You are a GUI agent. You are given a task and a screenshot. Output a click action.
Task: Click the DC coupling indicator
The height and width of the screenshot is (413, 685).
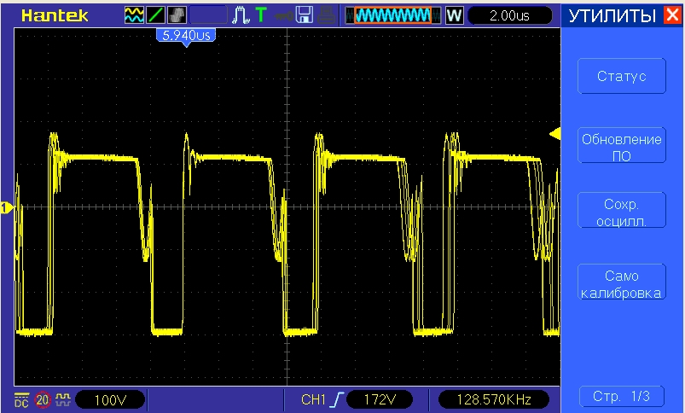[20, 398]
